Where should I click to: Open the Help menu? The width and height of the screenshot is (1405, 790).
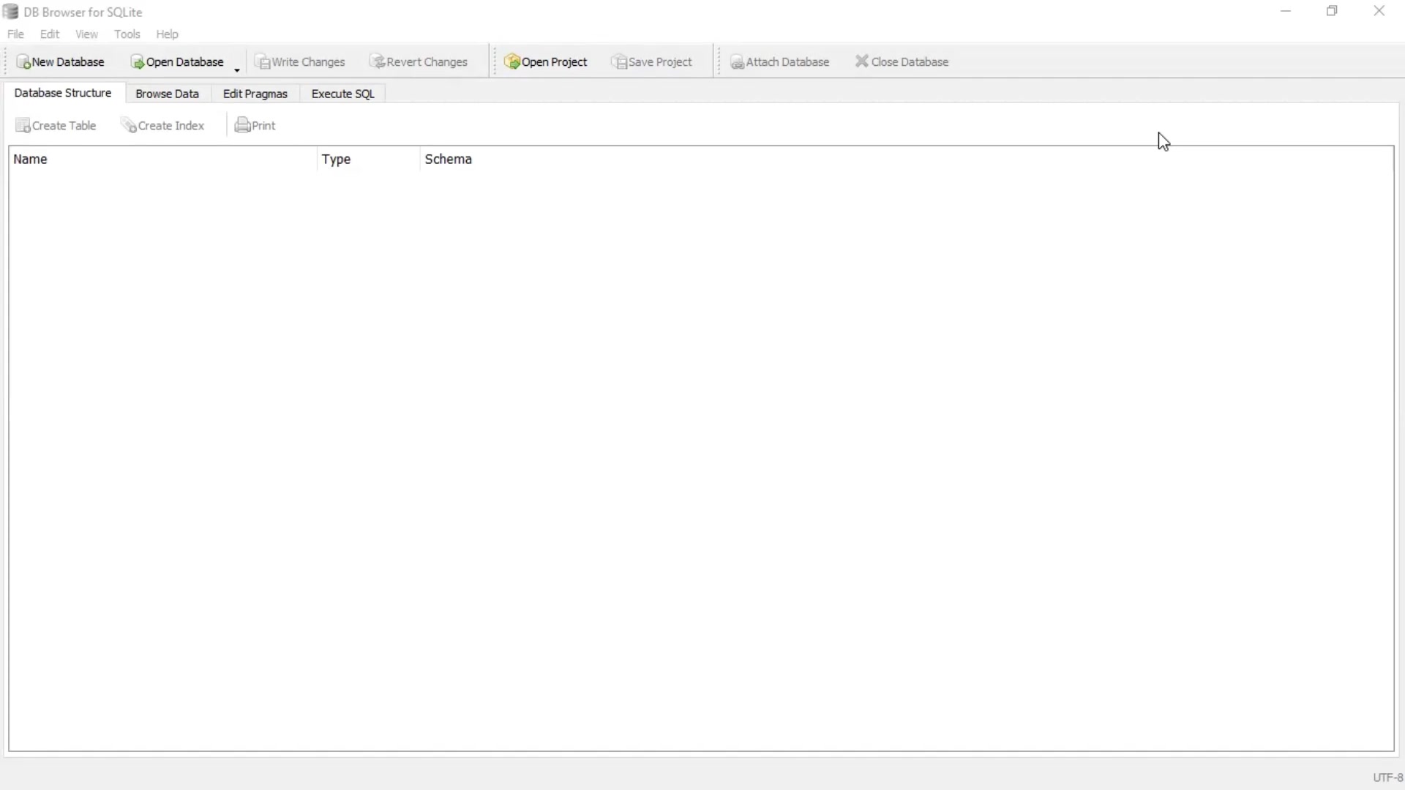tap(168, 34)
